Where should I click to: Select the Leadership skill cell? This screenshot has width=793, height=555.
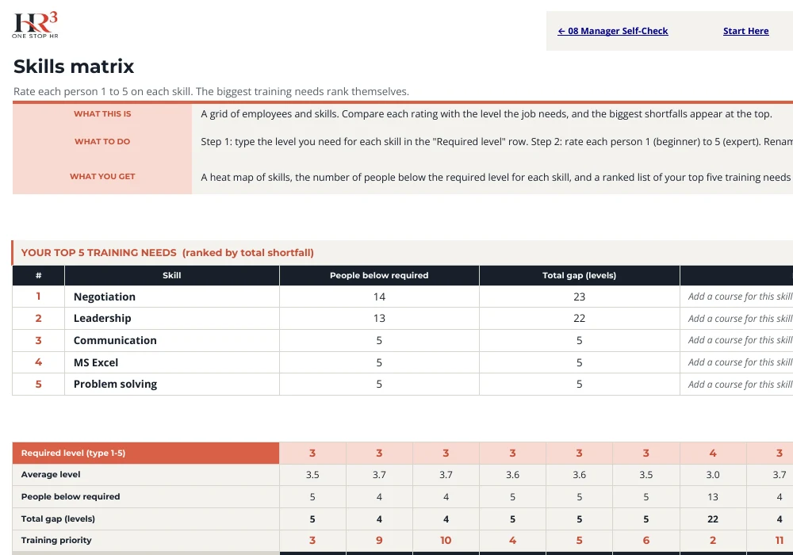(172, 319)
